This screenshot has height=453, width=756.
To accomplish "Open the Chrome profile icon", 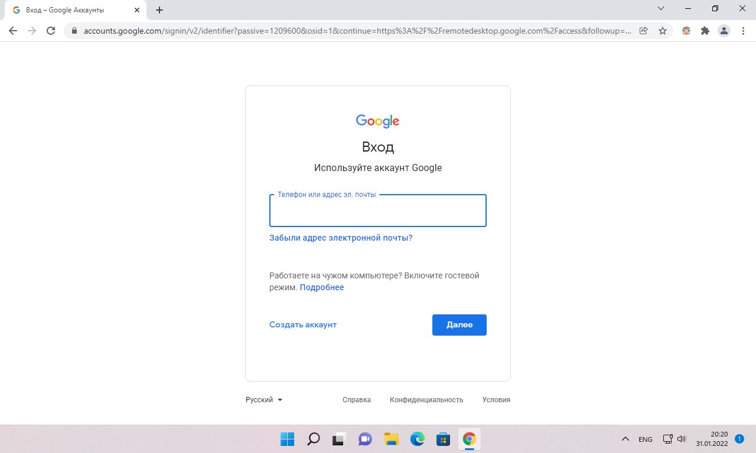I will (724, 31).
